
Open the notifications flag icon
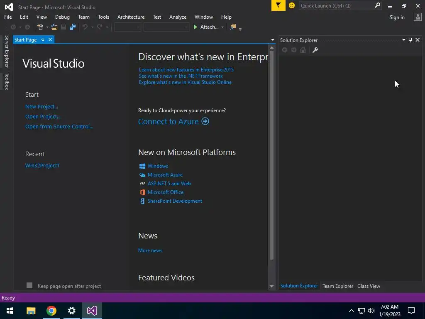[278, 5]
